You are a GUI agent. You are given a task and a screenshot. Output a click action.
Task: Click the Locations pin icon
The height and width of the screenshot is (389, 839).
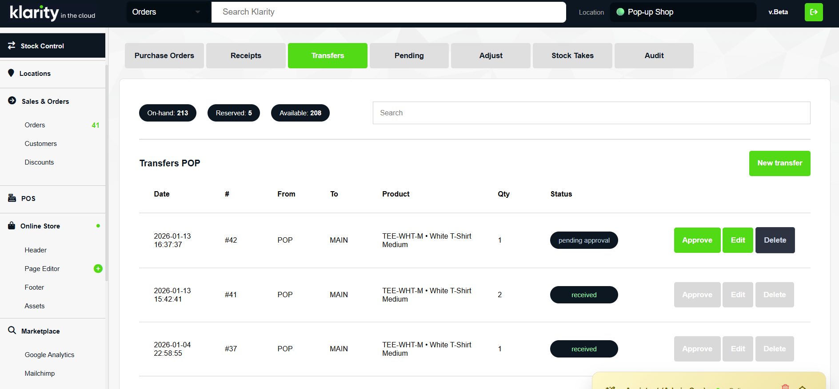click(11, 73)
